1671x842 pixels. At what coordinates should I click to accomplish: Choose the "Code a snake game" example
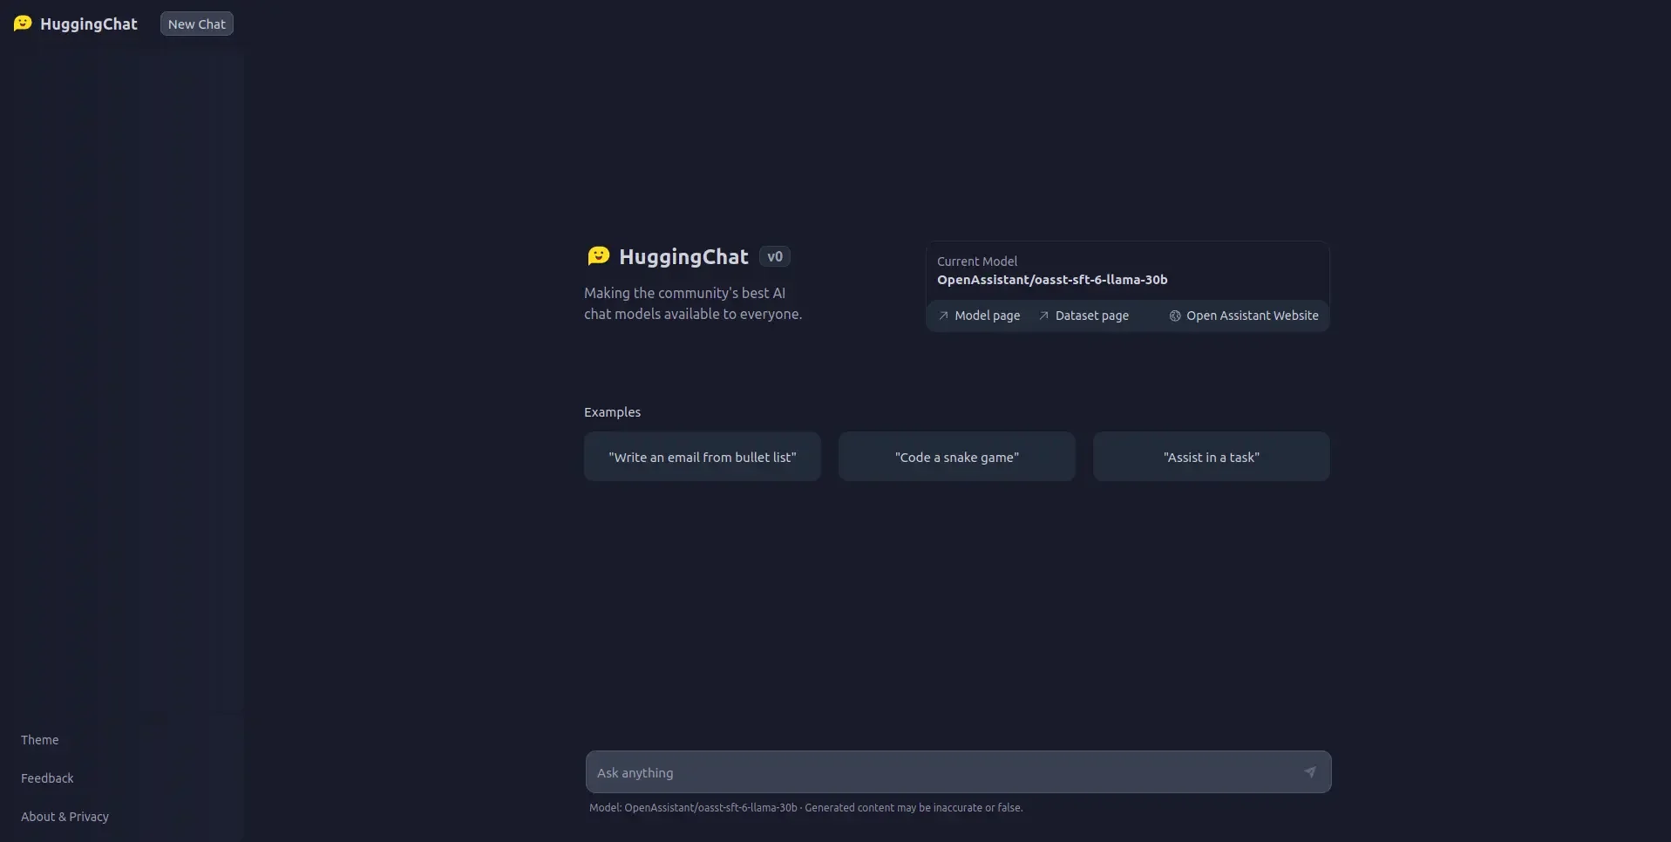click(x=957, y=457)
